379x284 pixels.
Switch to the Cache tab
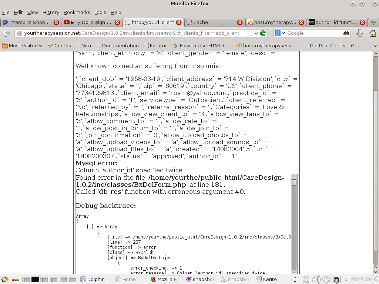[213, 22]
